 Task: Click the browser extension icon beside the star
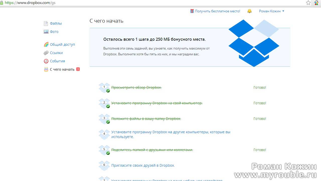click(316, 3)
